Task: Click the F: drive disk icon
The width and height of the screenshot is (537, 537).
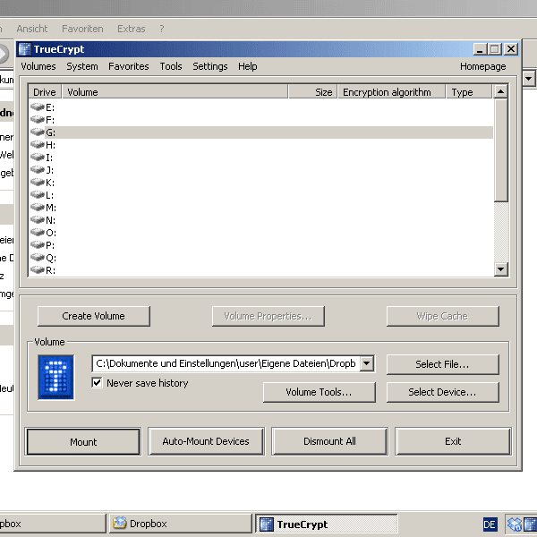Action: pyautogui.click(x=38, y=120)
